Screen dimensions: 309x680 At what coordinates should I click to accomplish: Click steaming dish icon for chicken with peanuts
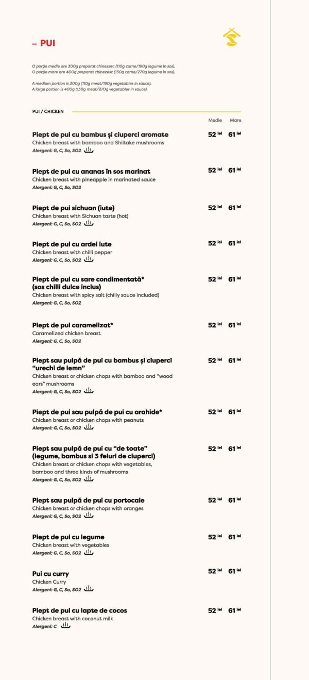point(89,427)
